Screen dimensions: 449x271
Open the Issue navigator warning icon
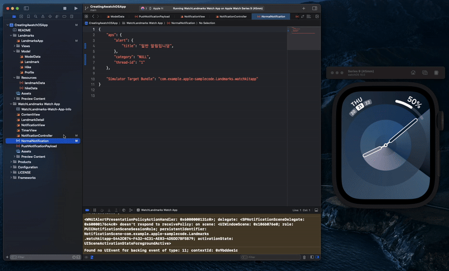coord(43,17)
